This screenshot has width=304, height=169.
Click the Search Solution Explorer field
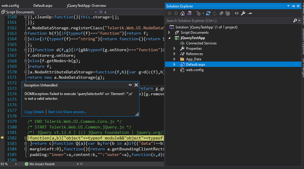coord(227,21)
